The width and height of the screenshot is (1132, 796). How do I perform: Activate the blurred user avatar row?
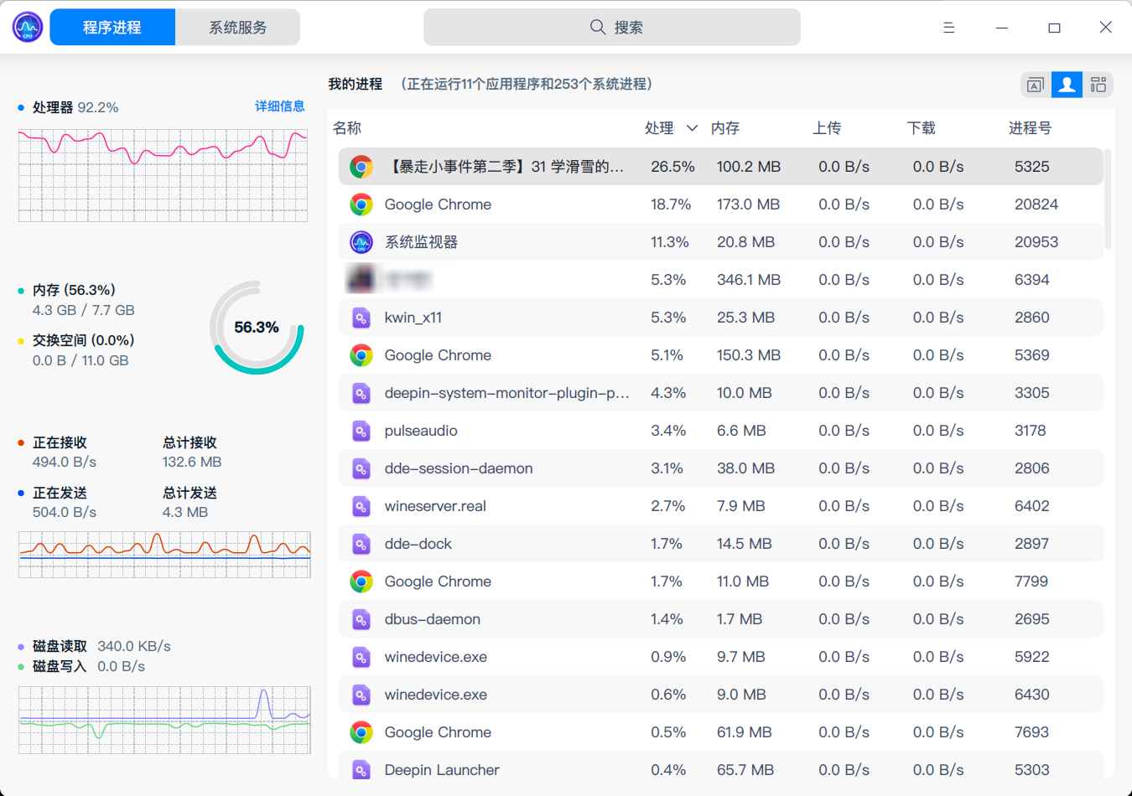tap(587, 279)
